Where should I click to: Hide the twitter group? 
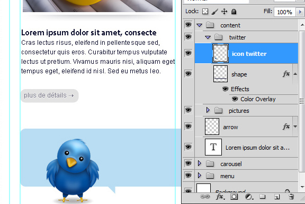(188, 36)
